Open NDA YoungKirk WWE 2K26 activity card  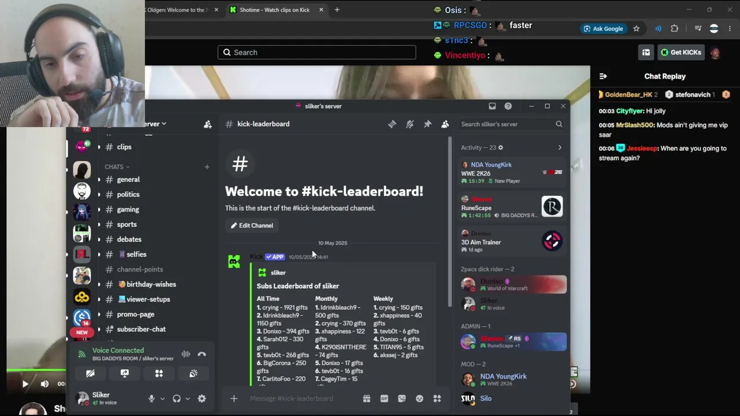pyautogui.click(x=512, y=173)
